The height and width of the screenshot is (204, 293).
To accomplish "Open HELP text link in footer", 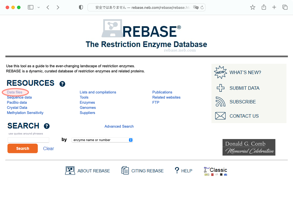I will [187, 171].
